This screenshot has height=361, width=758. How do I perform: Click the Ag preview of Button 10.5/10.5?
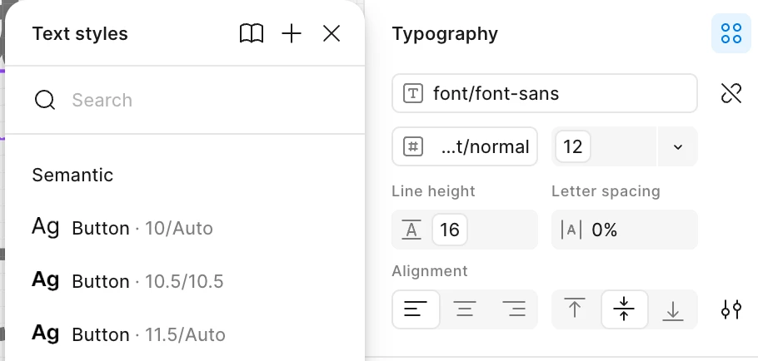point(46,280)
